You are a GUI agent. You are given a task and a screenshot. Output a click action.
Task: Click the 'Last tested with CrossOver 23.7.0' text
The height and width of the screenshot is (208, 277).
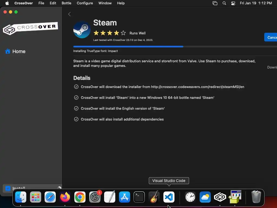(123, 40)
